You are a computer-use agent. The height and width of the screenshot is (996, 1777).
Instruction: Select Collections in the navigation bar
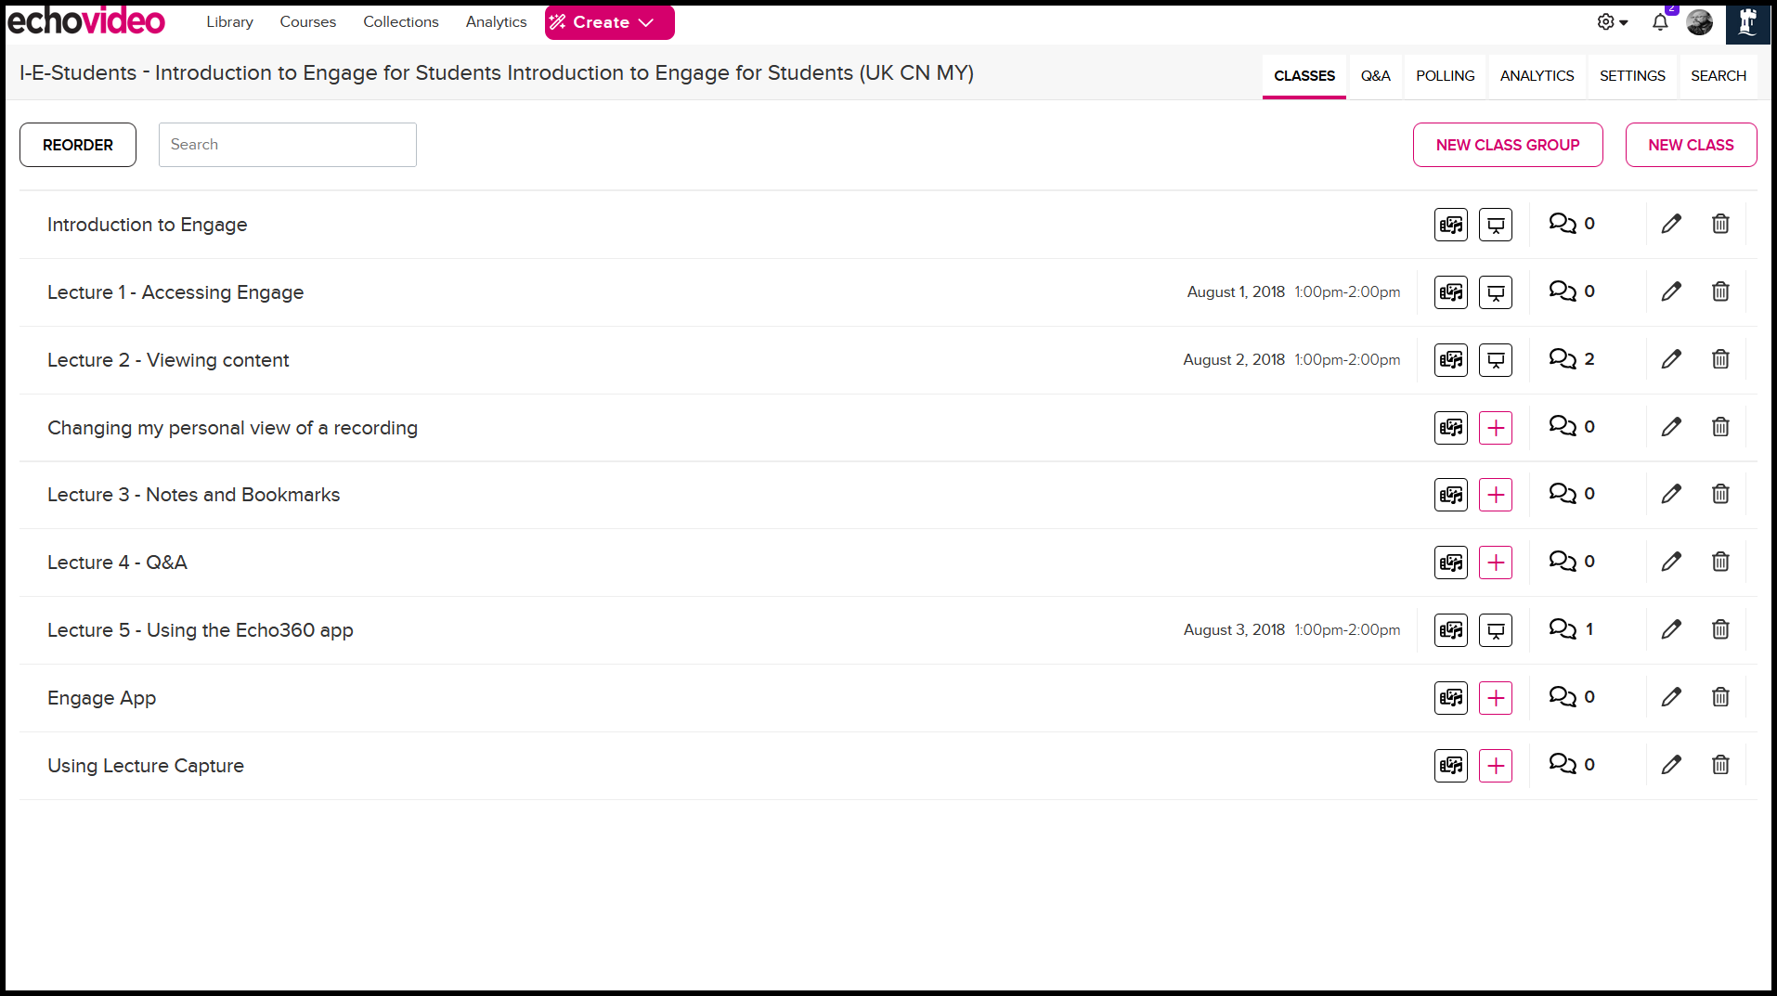tap(400, 21)
